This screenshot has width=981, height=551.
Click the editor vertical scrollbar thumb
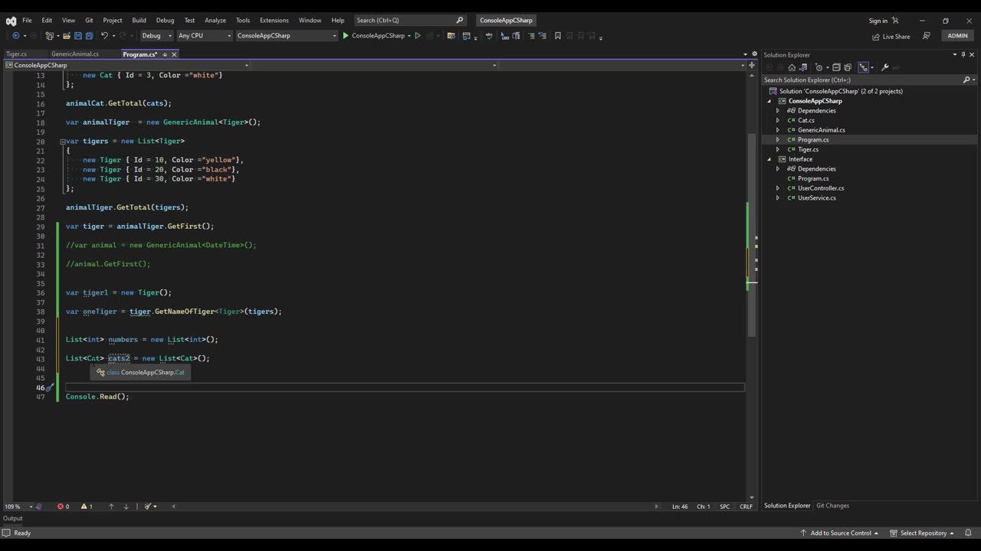click(x=751, y=235)
